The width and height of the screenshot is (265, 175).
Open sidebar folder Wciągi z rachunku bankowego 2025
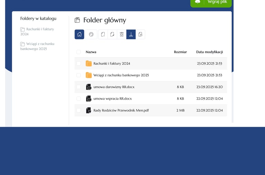(x=37, y=46)
